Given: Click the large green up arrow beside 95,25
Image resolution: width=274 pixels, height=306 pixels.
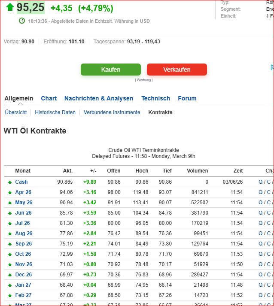Looking at the screenshot, I should point(10,7).
